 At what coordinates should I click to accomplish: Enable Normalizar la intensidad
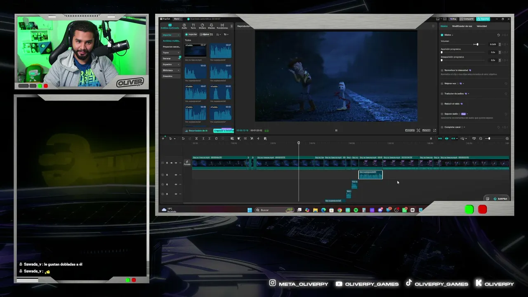442,71
